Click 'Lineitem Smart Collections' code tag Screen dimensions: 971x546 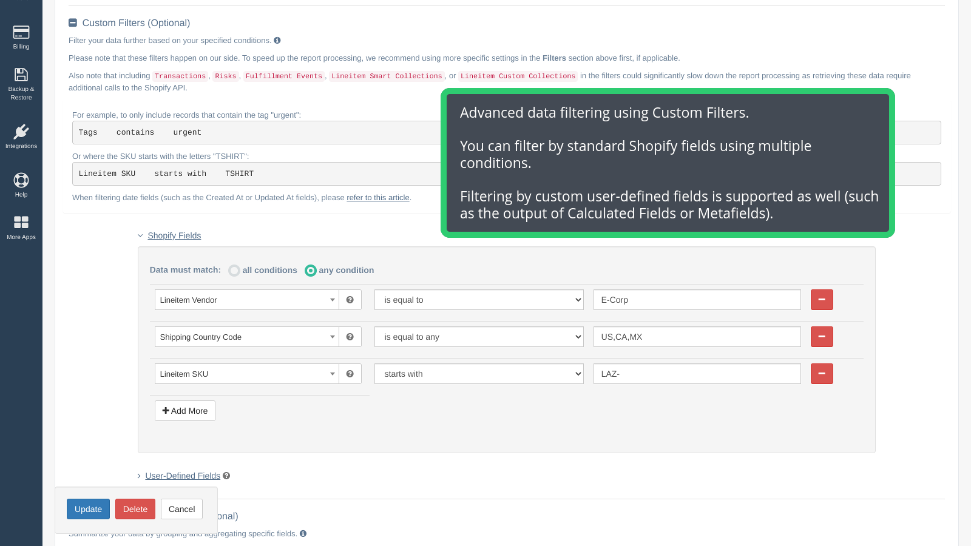tap(387, 76)
